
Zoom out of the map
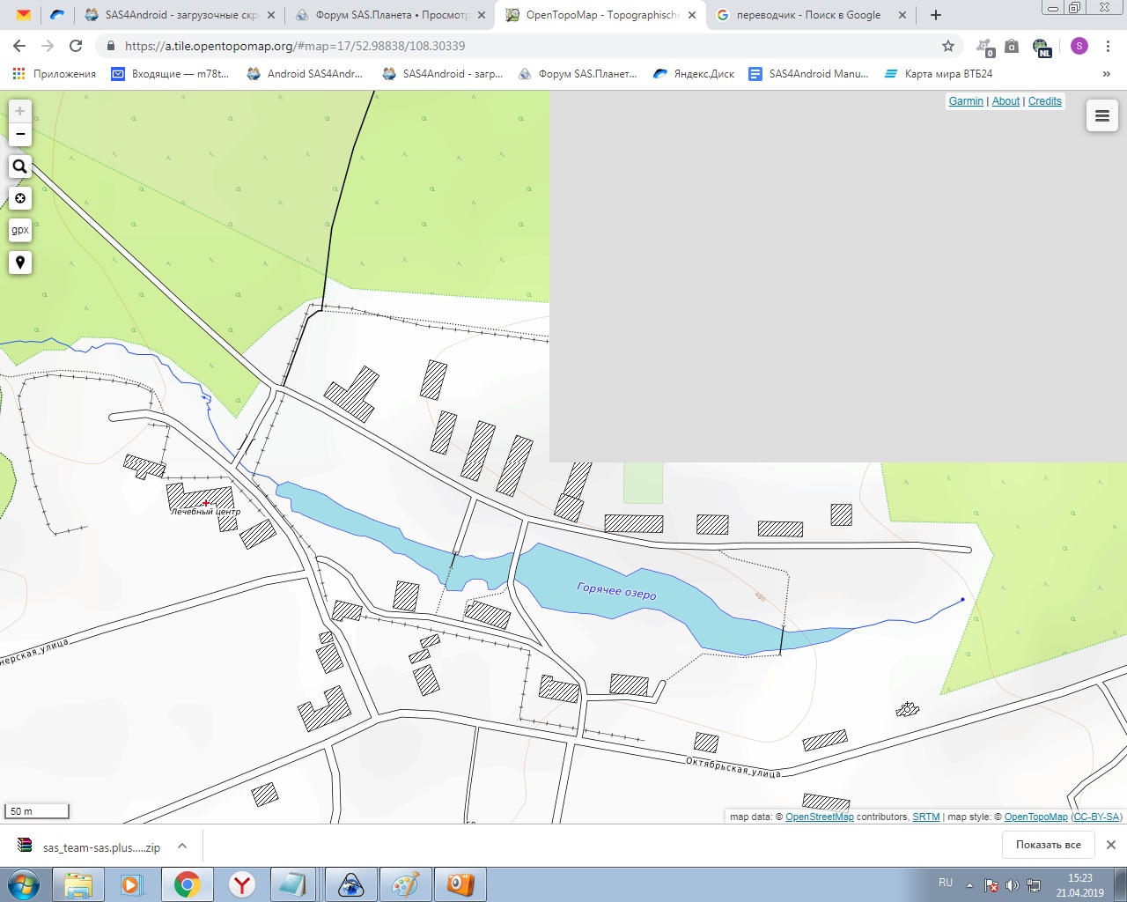20,135
